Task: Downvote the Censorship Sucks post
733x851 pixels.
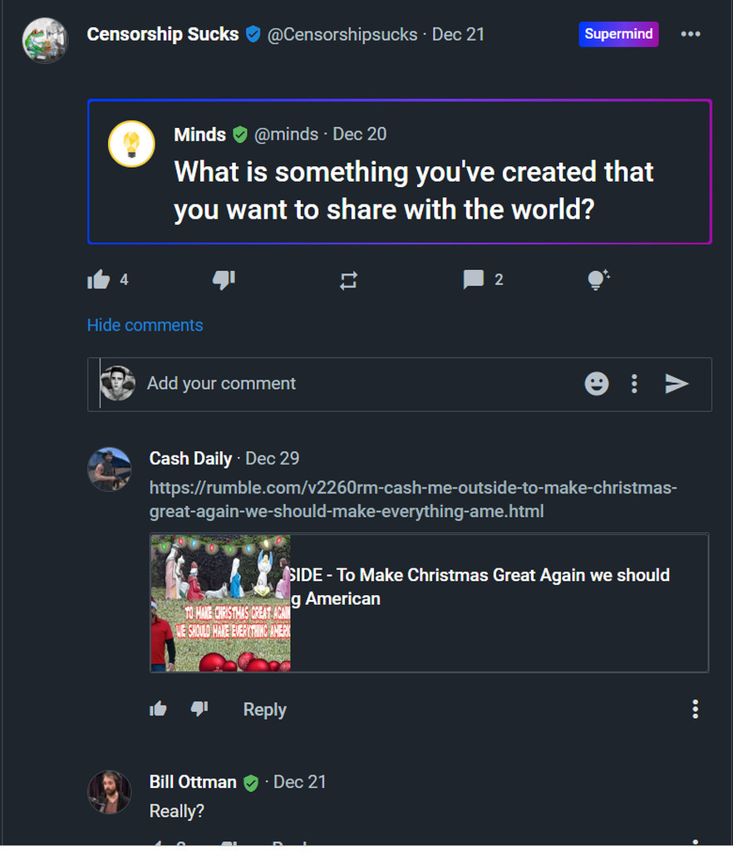Action: (x=224, y=280)
